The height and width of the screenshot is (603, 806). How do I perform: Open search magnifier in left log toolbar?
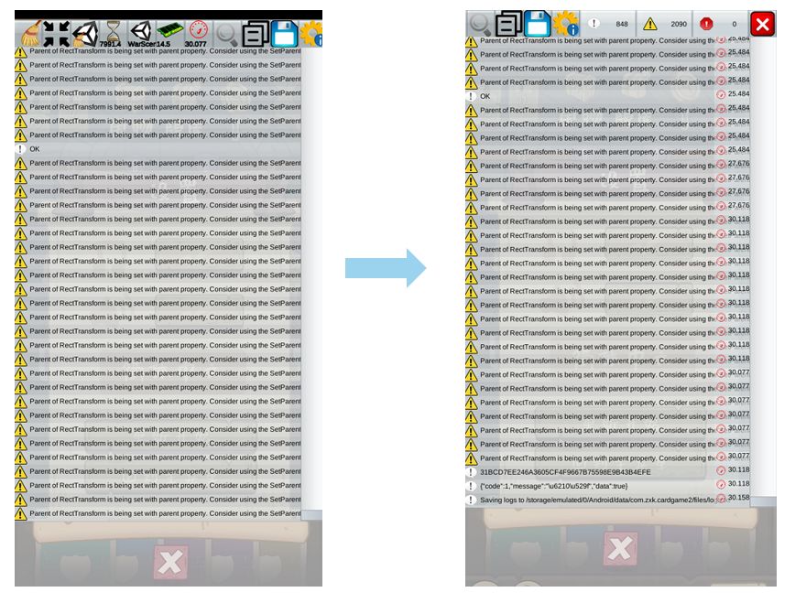tap(227, 35)
